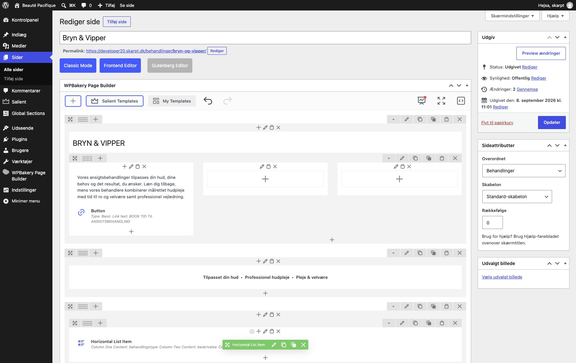Click the WPBakery add element plus button
This screenshot has width=576, height=363.
[x=73, y=101]
